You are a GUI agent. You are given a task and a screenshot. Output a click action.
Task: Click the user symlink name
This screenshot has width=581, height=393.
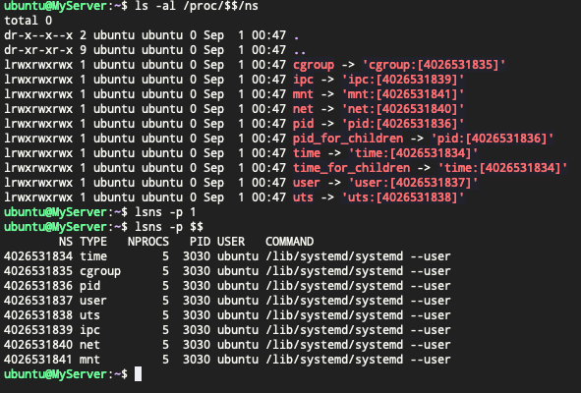tap(307, 183)
